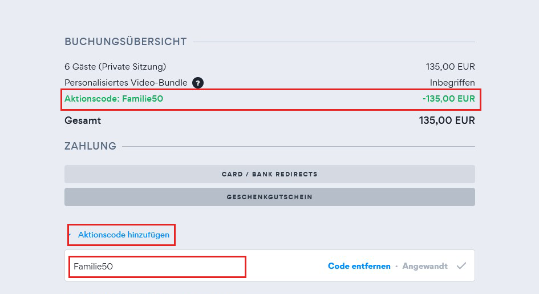The height and width of the screenshot is (294, 539).
Task: Click the bold 135,00 EUR total amount
Action: pyautogui.click(x=447, y=121)
